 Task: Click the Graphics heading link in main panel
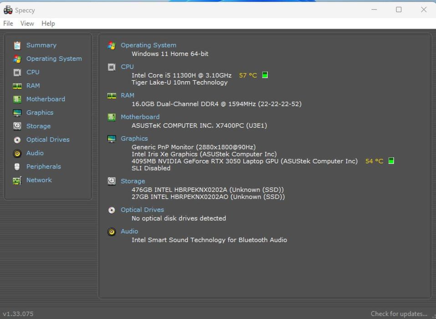click(x=134, y=139)
